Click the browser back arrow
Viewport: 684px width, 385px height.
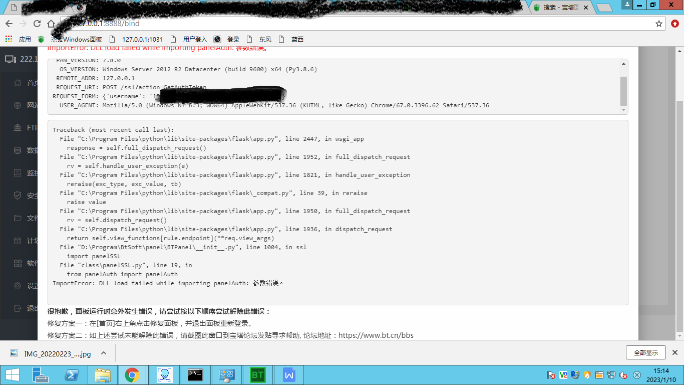(x=9, y=24)
